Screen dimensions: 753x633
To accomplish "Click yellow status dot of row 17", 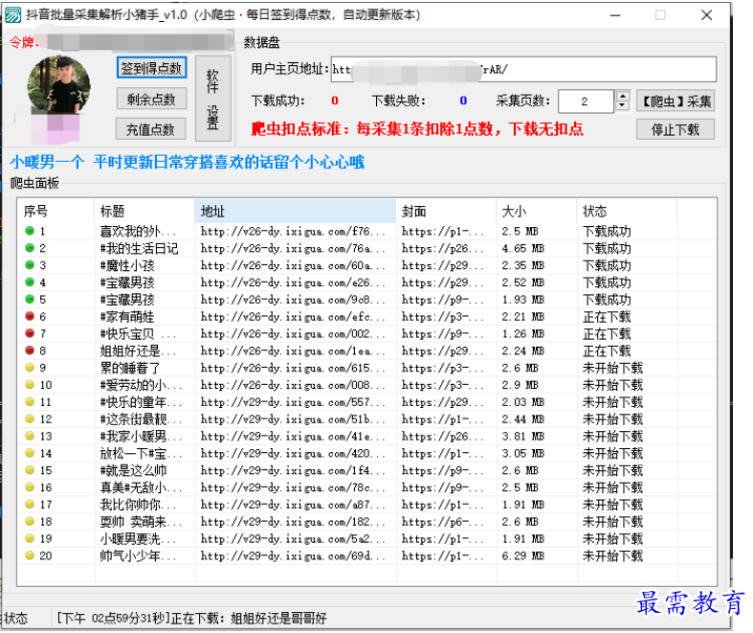I will [30, 504].
